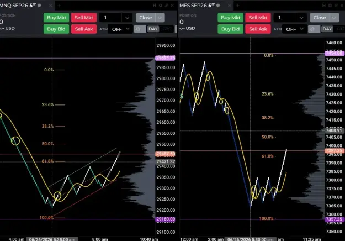This screenshot has width=345, height=241.
Task: Close the MNQ SEP26 tab
Action: [51, 6]
